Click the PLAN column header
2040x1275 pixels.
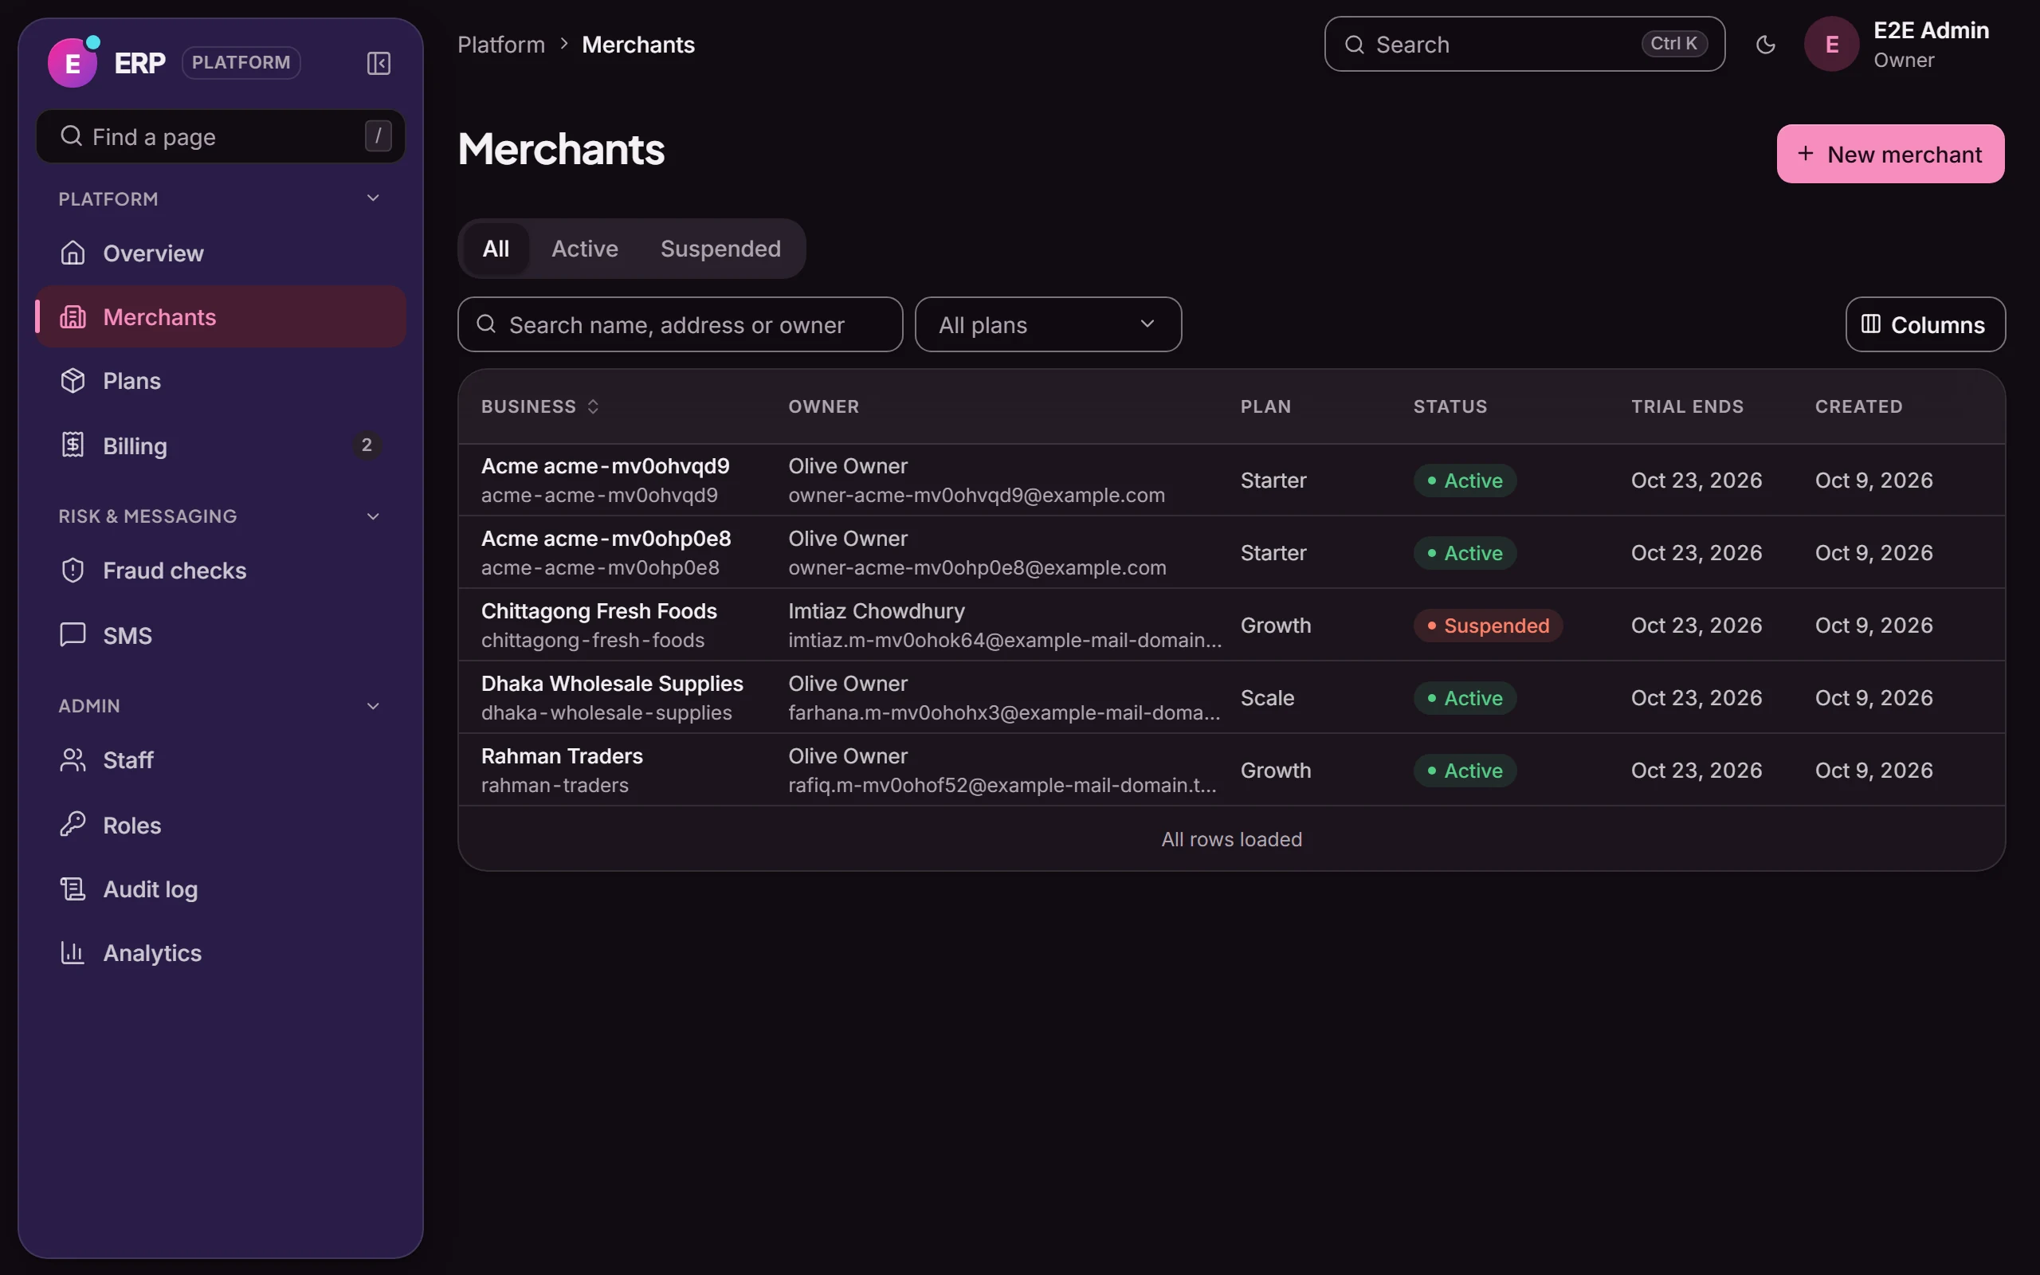point(1265,406)
